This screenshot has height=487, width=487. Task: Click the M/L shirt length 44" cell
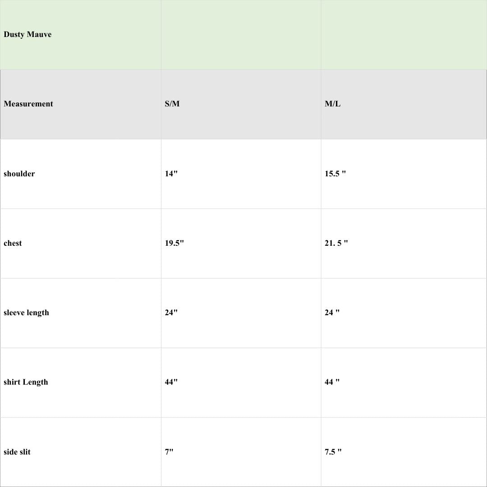pyautogui.click(x=332, y=382)
